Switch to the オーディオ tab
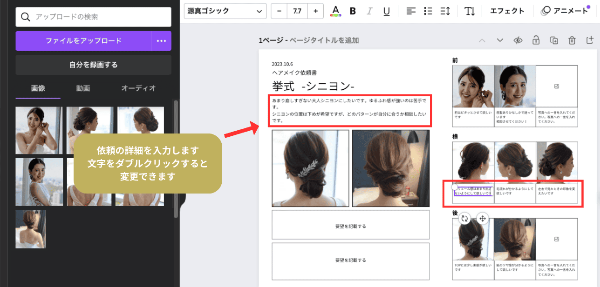 coord(138,88)
